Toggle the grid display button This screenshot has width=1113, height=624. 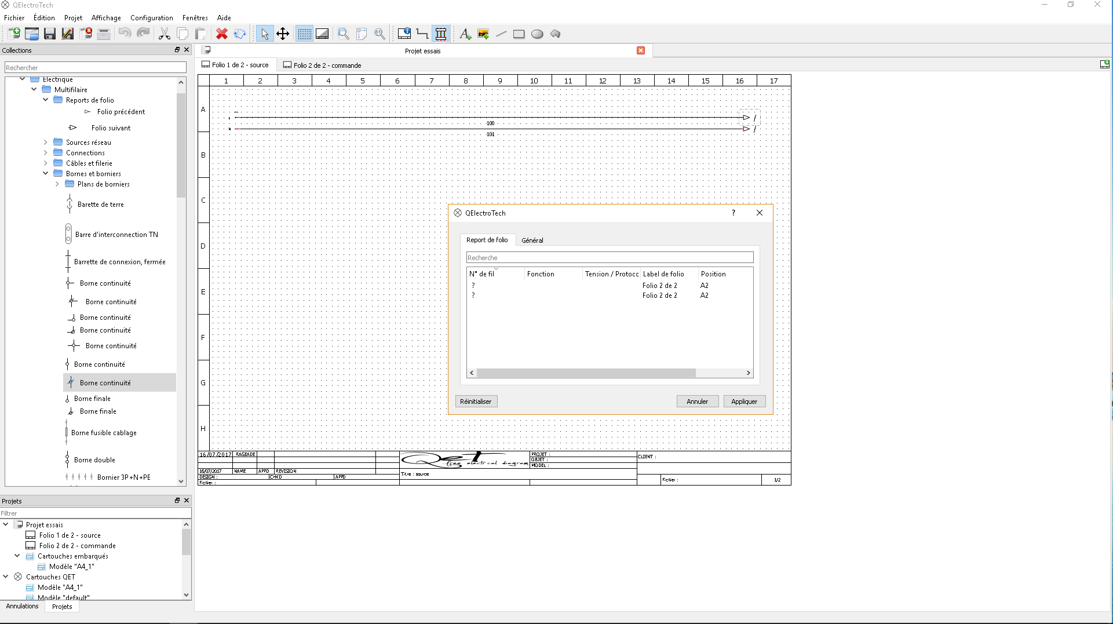click(304, 34)
